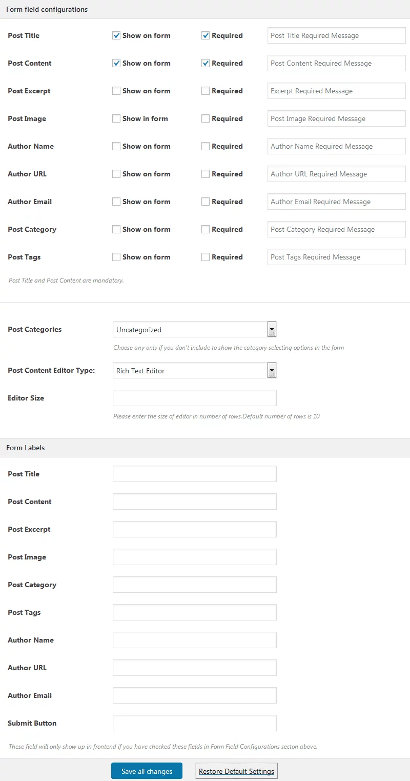410x781 pixels.
Task: Click the Post Tags label input field
Action: click(x=195, y=612)
